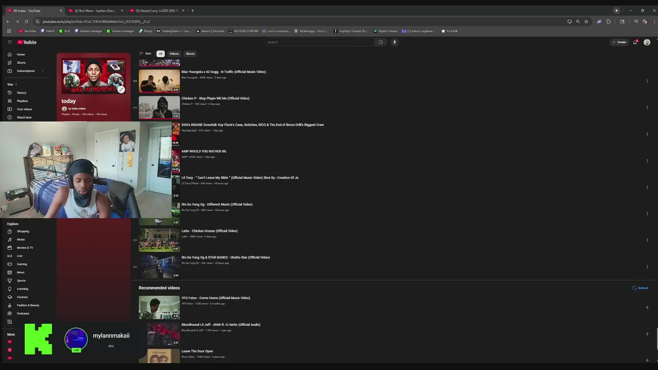This screenshot has height=370, width=658.
Task: Open Fashion & Beauty under Explore
Action: tap(28, 305)
